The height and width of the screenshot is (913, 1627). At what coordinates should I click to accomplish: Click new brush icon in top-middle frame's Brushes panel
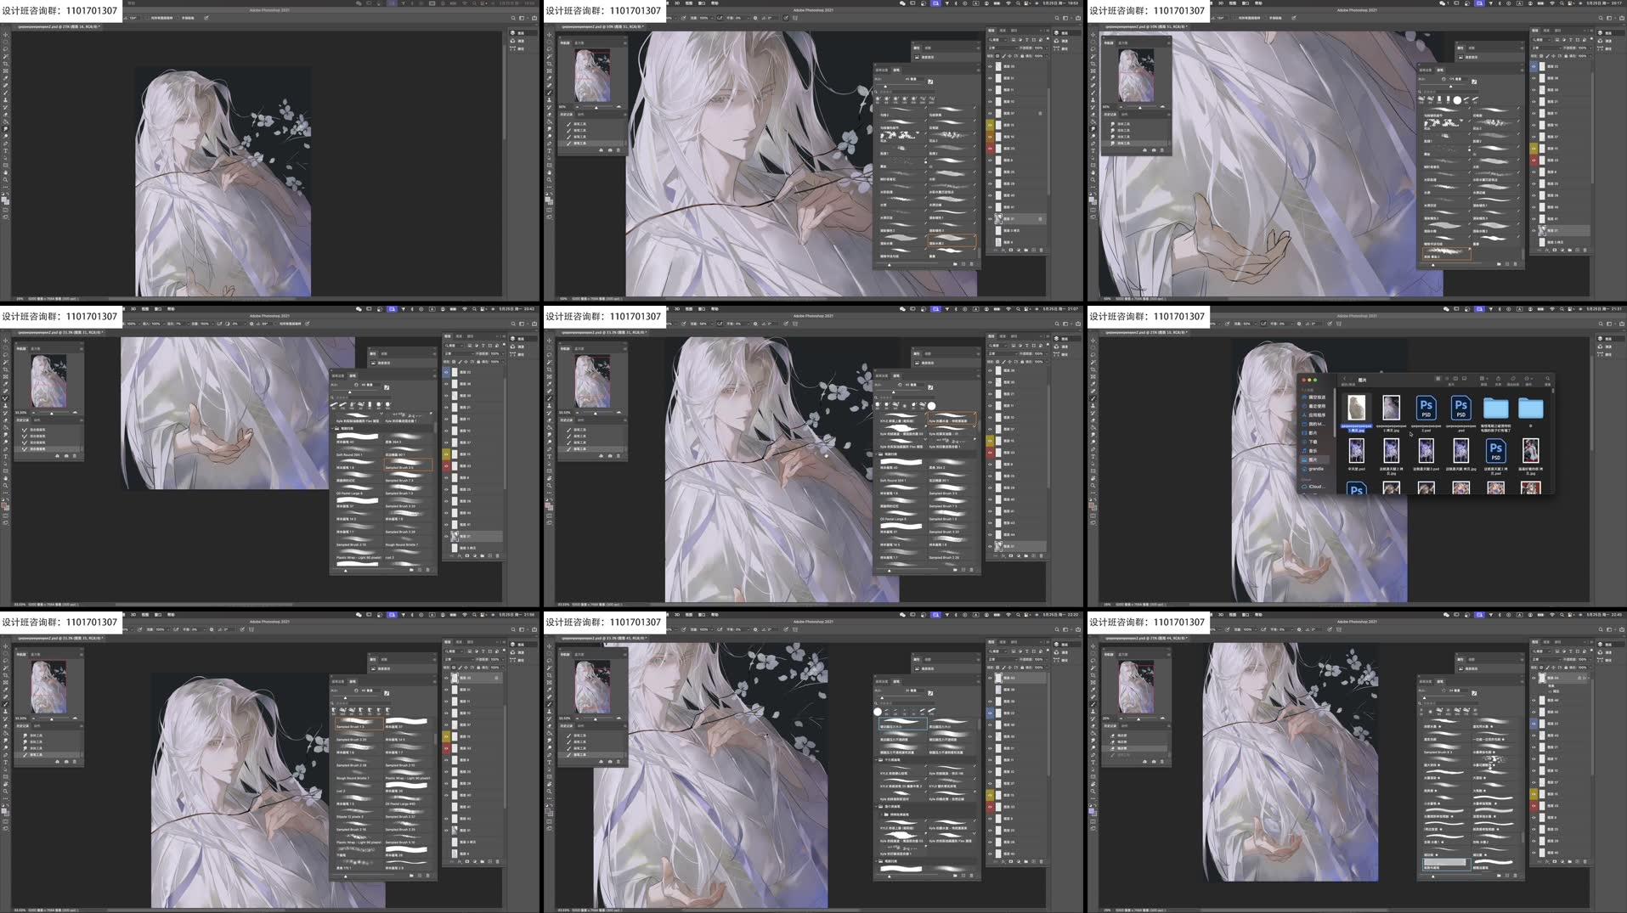click(964, 264)
